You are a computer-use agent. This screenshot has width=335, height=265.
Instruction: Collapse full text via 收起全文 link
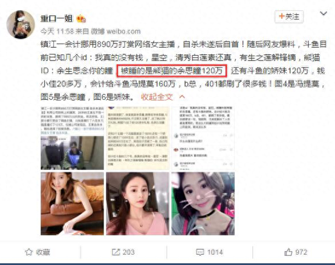157,97
